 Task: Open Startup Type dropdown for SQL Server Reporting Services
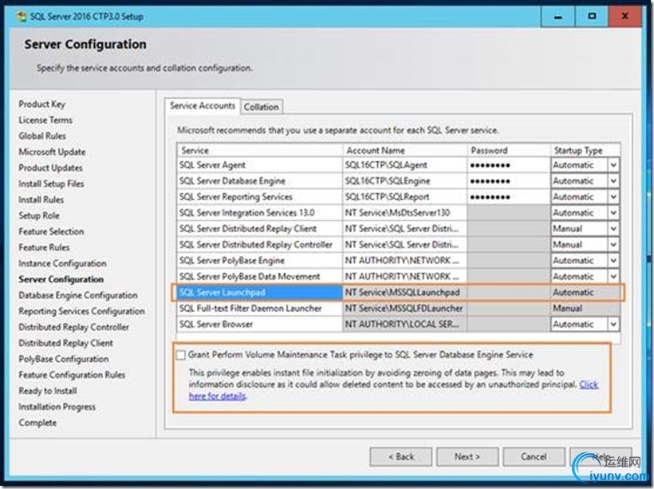point(613,197)
